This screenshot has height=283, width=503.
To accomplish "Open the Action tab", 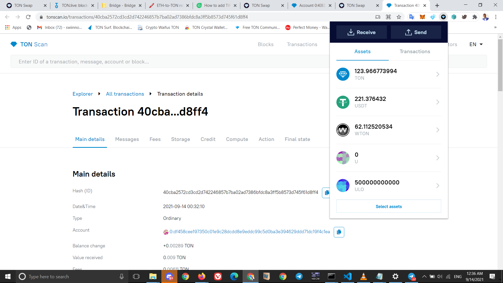I will coord(266,139).
